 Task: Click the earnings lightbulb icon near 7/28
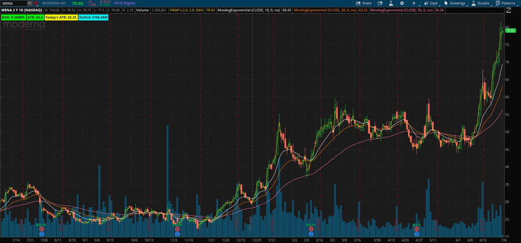(42, 233)
